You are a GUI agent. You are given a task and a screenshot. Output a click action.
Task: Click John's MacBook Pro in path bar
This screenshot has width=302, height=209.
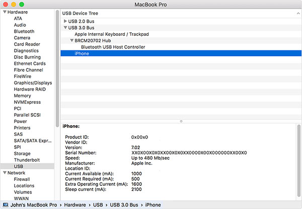[x=34, y=205]
